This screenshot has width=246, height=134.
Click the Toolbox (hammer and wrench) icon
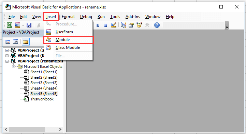(x=147, y=25)
